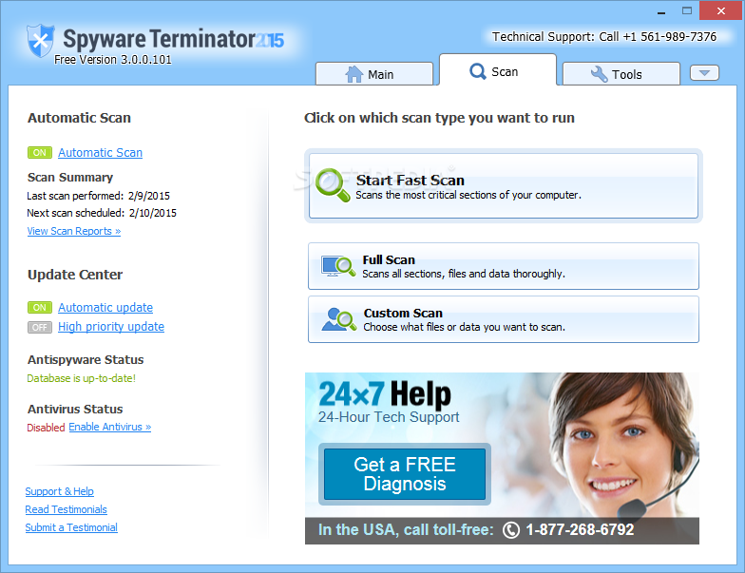Click the Spyware Terminator shield logo
This screenshot has height=573, width=745.
[40, 41]
